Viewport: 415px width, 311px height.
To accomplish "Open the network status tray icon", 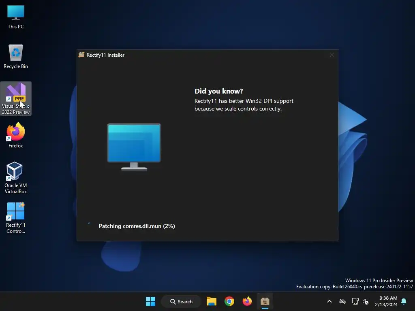I will [x=355, y=301].
